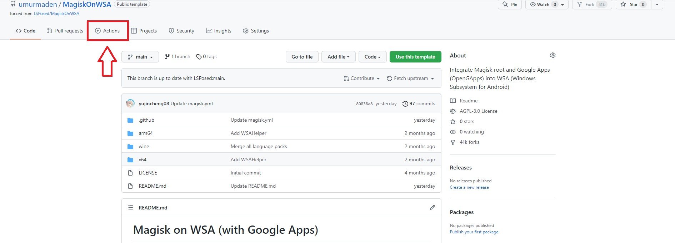
Task: Click the eye icon beside 0 watching
Action: (453, 132)
